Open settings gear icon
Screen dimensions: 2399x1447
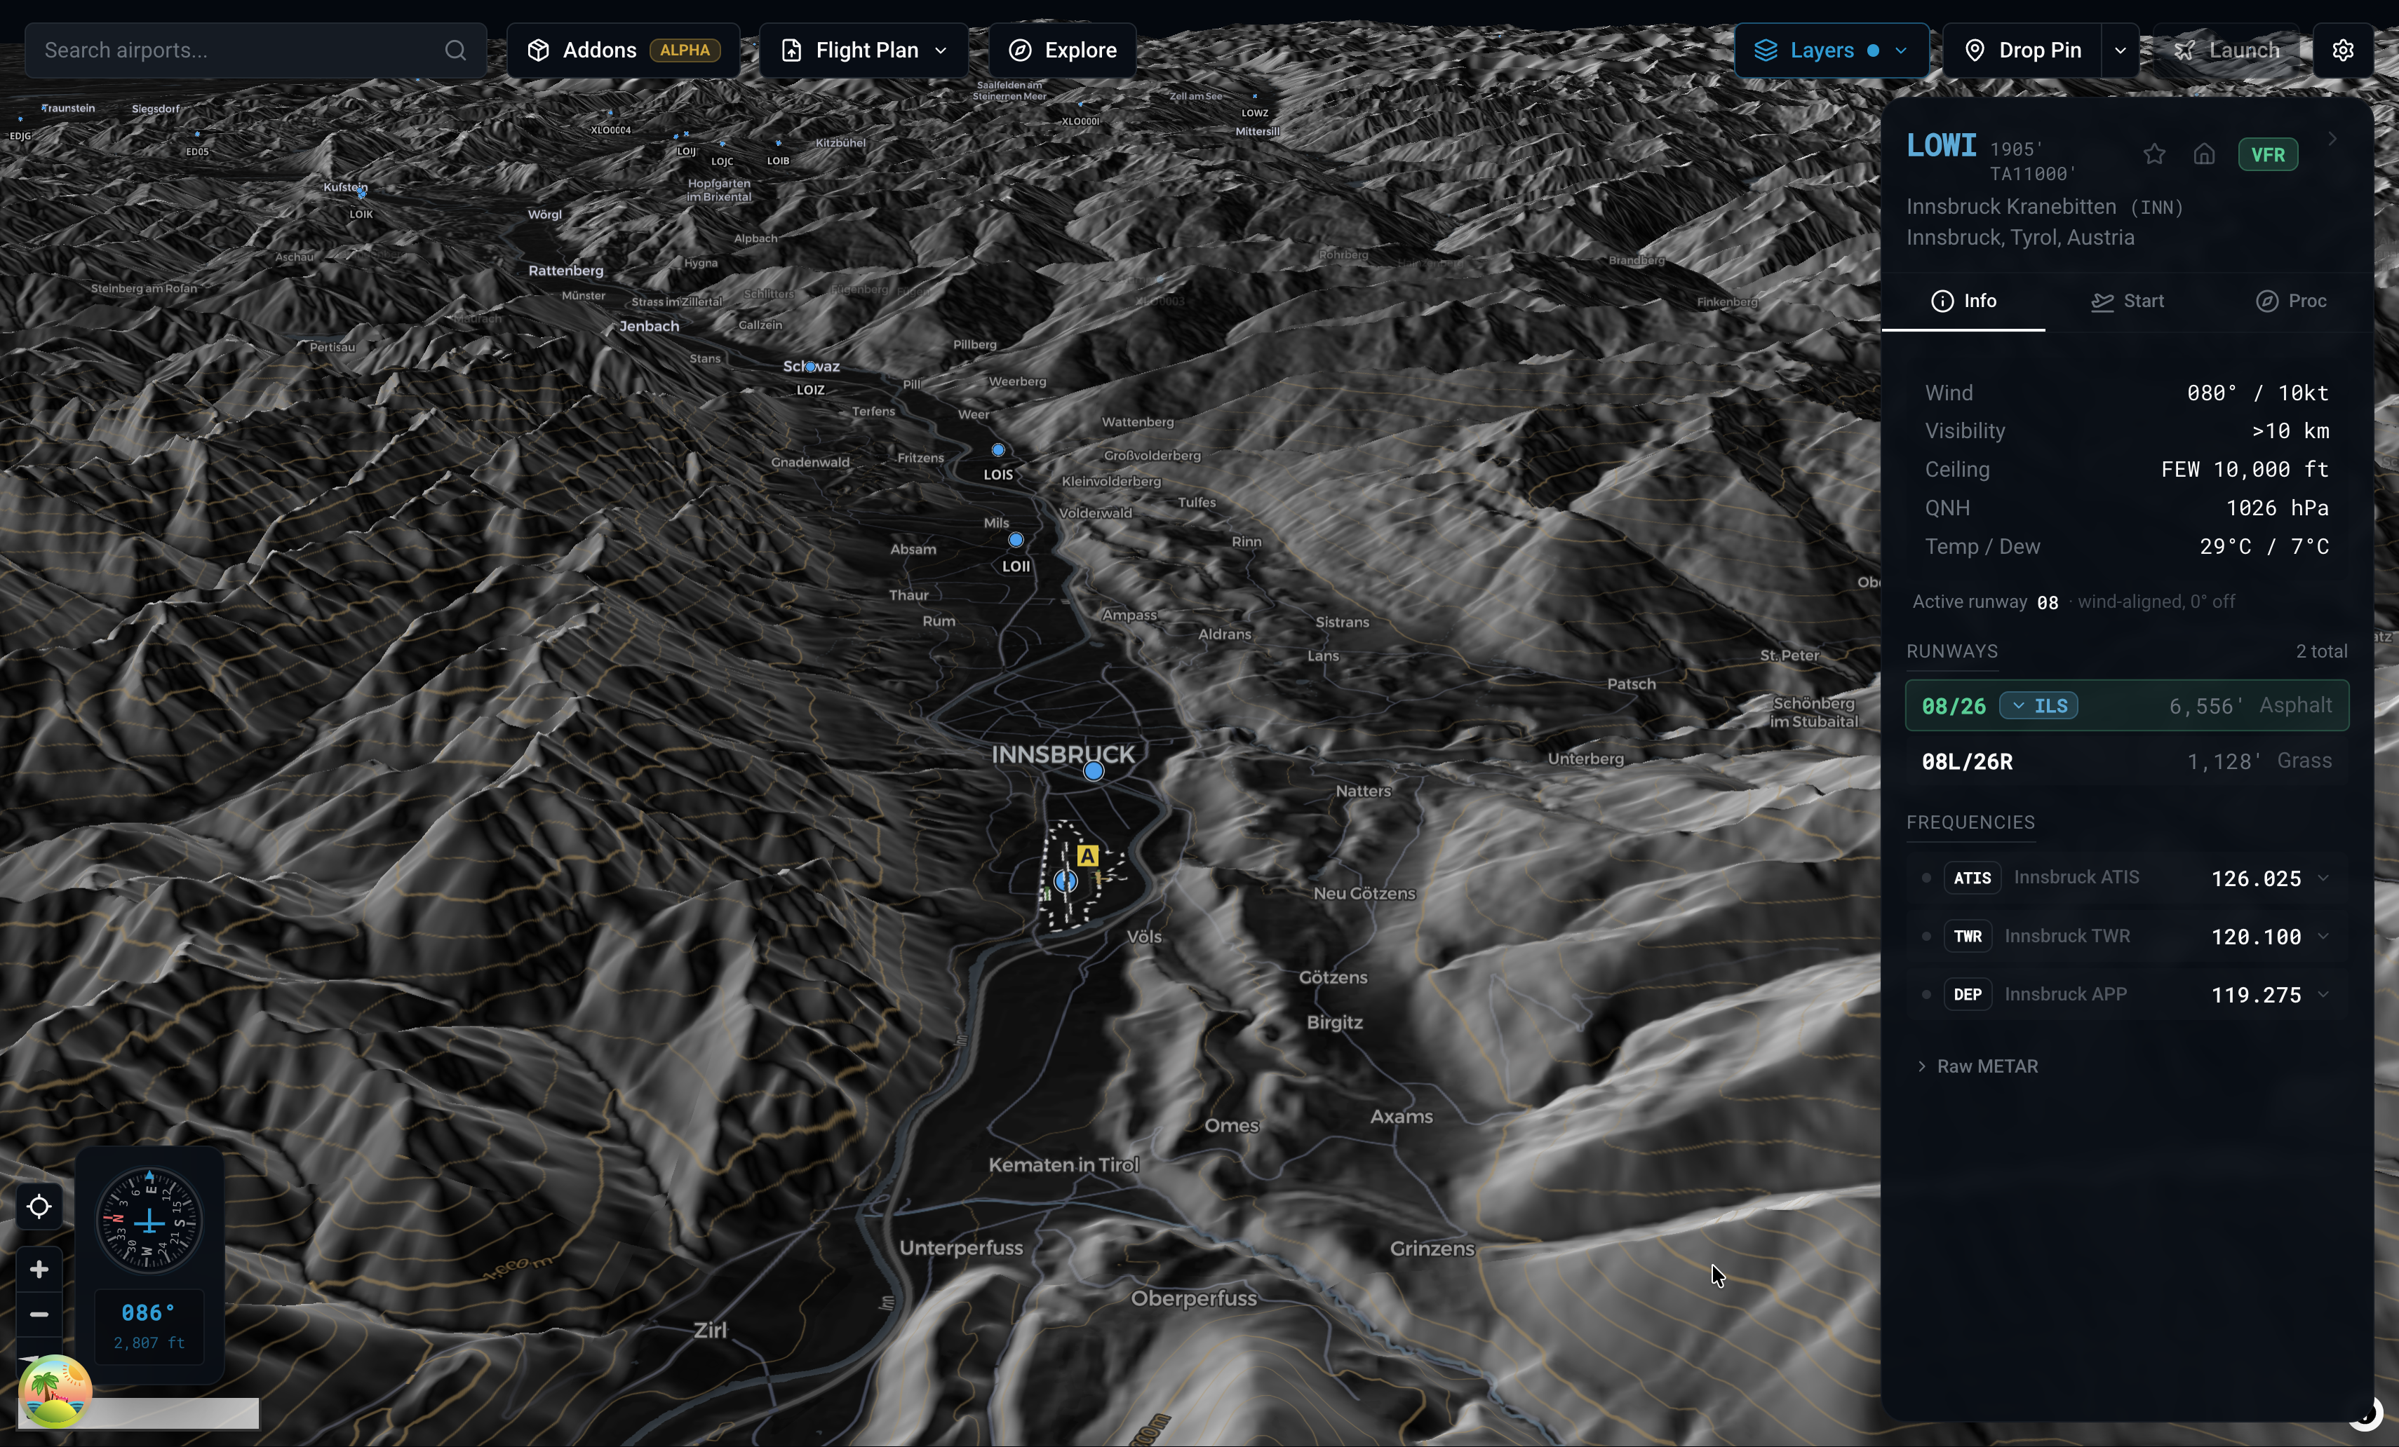[x=2342, y=50]
